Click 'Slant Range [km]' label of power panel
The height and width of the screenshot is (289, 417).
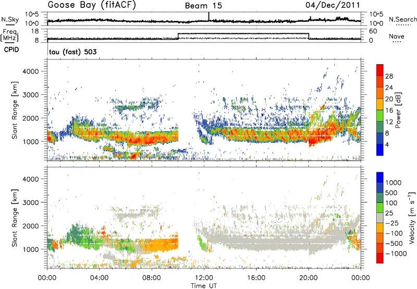pyautogui.click(x=15, y=110)
